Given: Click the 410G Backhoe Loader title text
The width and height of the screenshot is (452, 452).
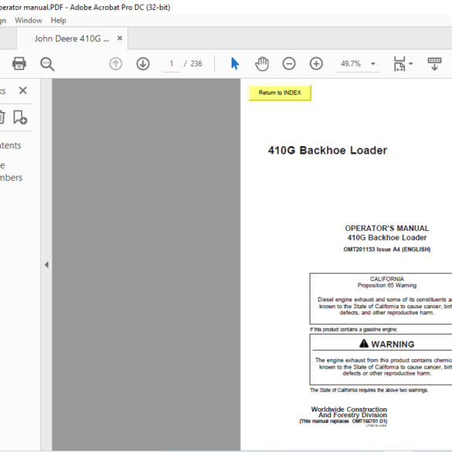Looking at the screenshot, I should pos(328,151).
